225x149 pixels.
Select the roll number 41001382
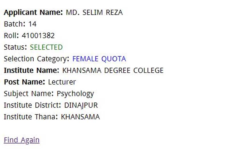[38, 36]
